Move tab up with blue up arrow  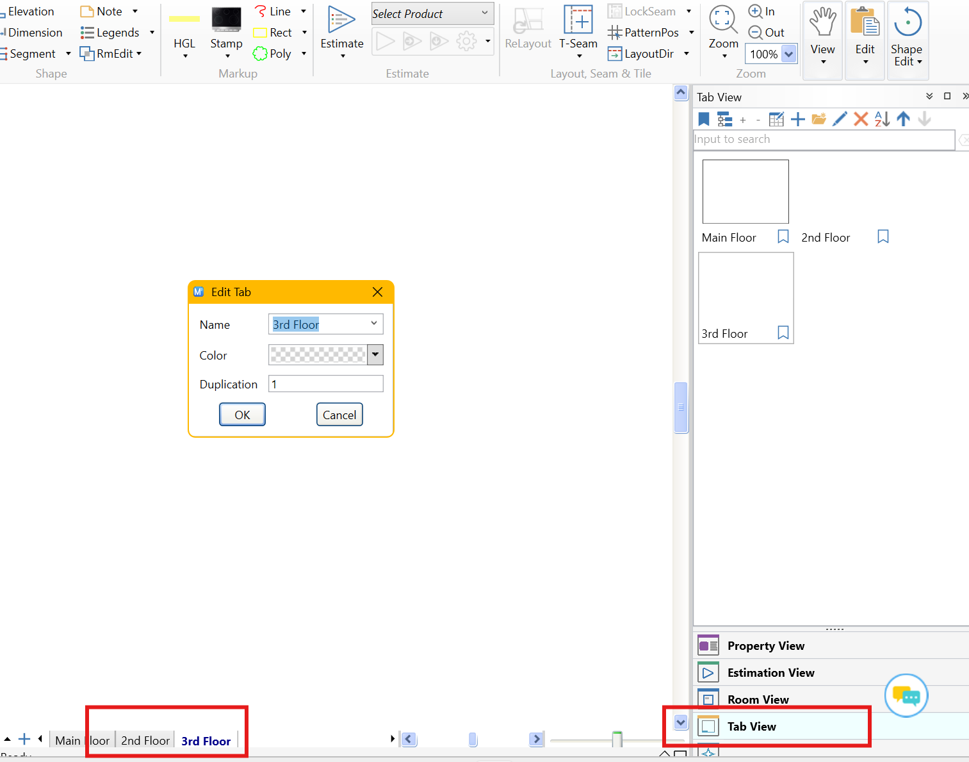coord(903,119)
